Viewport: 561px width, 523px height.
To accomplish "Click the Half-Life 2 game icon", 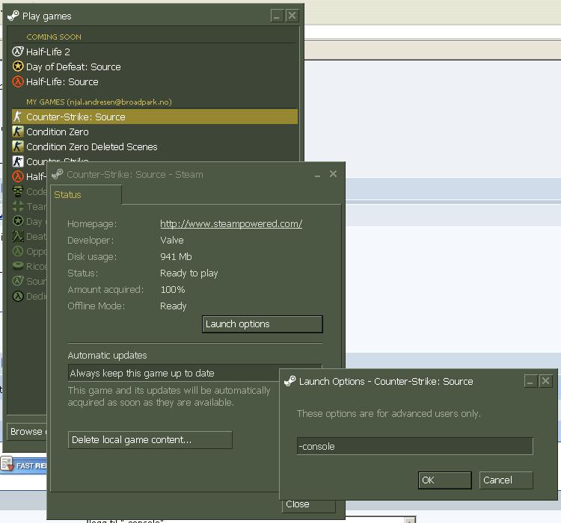I will point(18,52).
